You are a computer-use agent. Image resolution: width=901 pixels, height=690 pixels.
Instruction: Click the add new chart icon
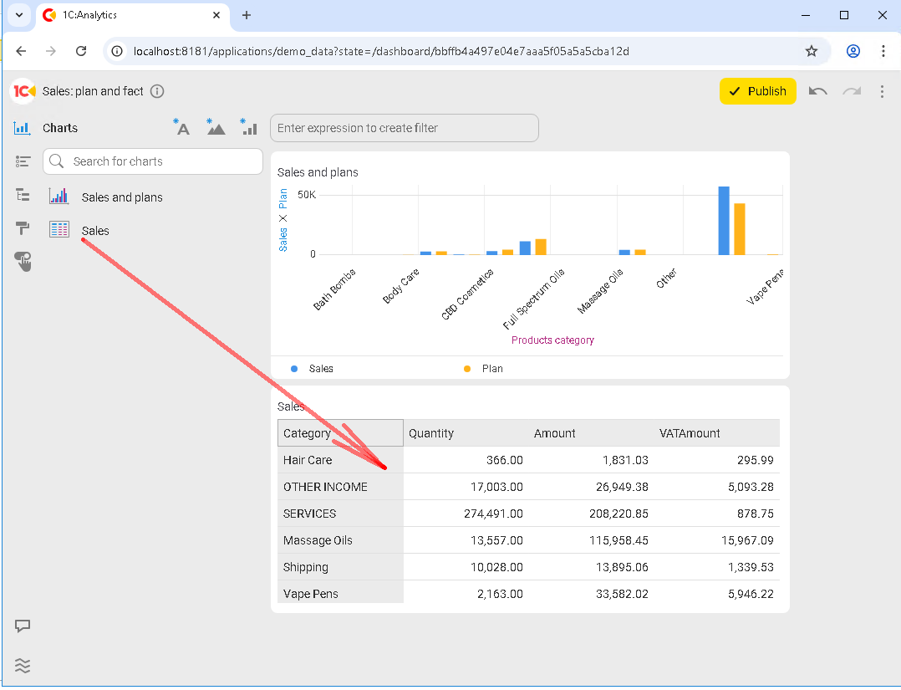[248, 127]
